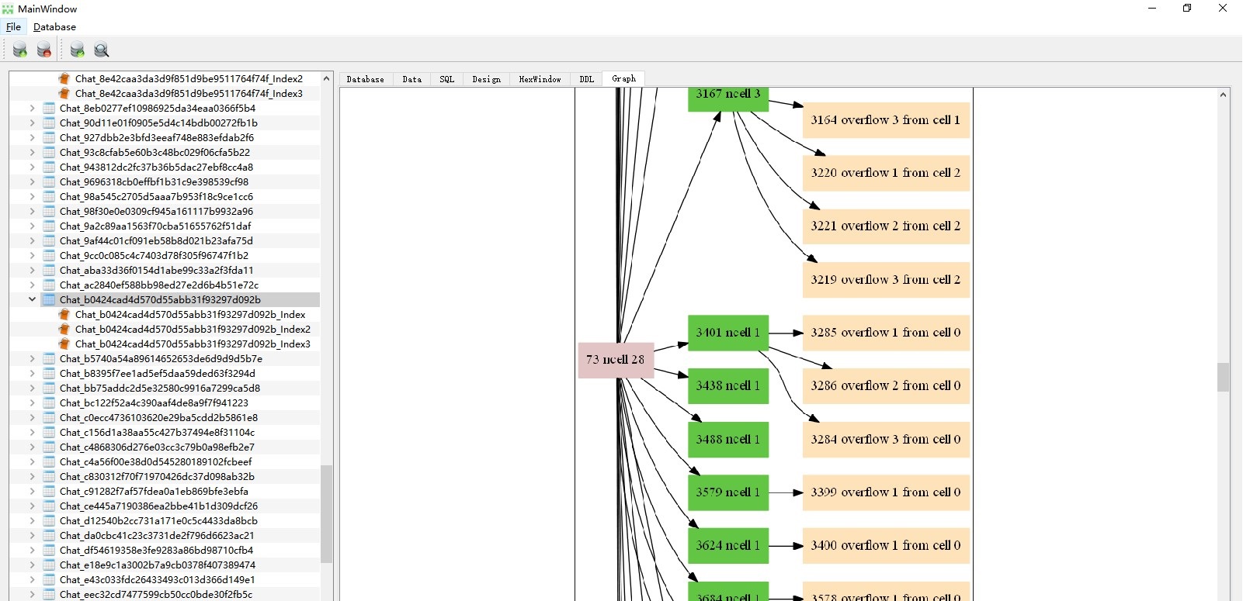Viewport: 1243px width, 601px height.
Task: Click '3221 overflow 2 from cell 2' node
Action: click(x=886, y=226)
